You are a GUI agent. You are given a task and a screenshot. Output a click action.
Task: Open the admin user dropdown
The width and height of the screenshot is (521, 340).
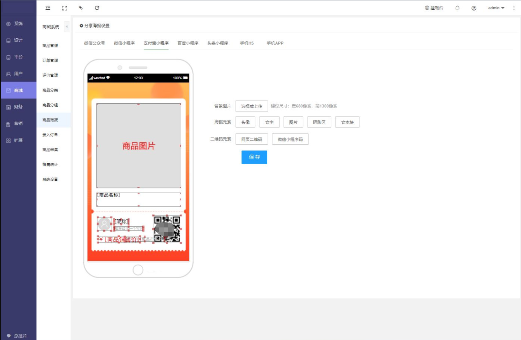[496, 8]
